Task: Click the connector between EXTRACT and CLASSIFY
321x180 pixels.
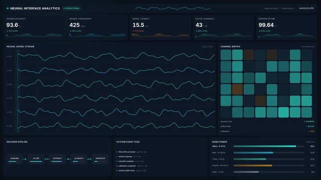Action: pos(68,159)
